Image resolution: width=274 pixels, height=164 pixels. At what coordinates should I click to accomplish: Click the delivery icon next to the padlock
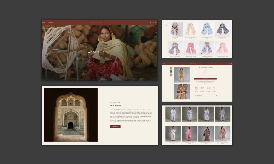208,88
